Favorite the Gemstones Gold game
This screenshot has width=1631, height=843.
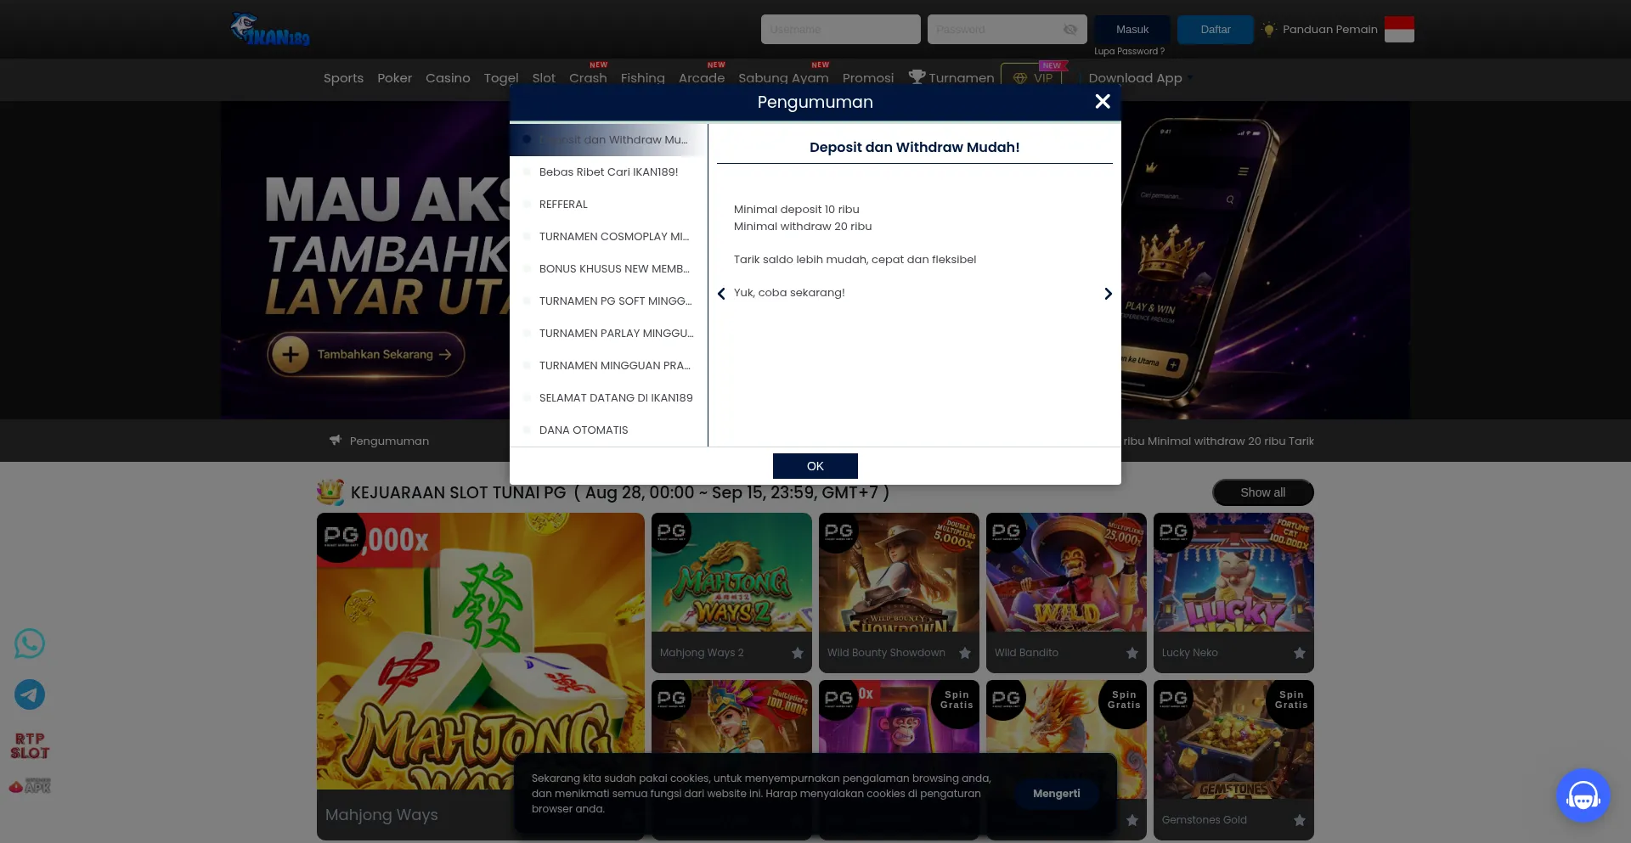[1300, 820]
